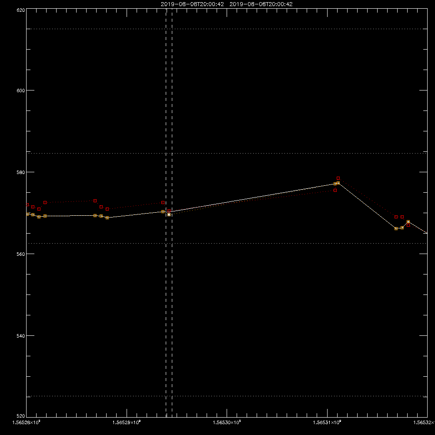Click the 1.56530×10⁹ x-axis label
435x435 pixels.
pos(227,422)
